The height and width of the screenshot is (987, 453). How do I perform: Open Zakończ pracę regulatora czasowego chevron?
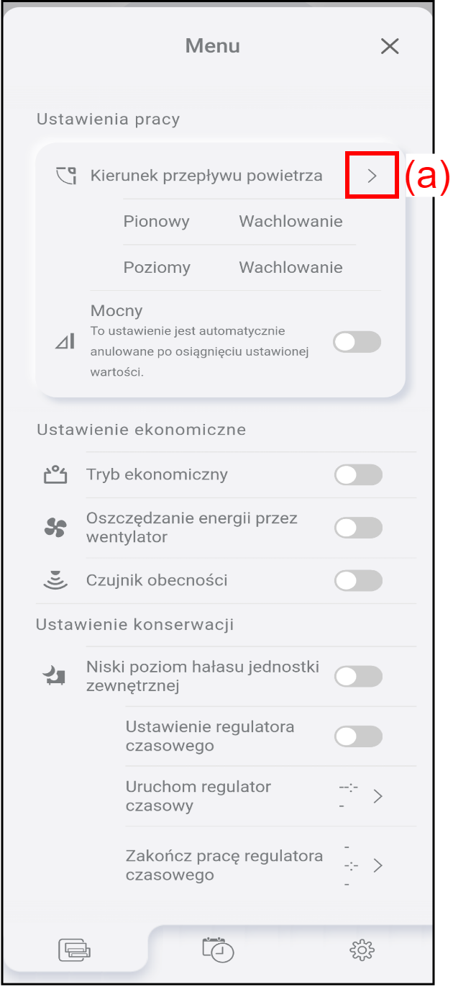(377, 865)
